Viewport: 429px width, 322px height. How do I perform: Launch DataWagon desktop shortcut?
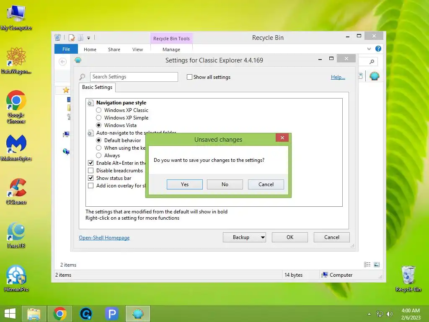pos(16,60)
